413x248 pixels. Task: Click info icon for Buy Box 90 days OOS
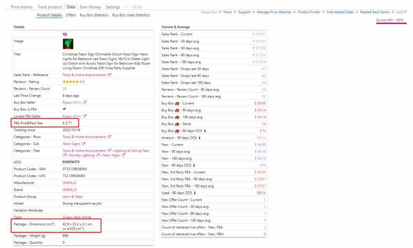205,131
